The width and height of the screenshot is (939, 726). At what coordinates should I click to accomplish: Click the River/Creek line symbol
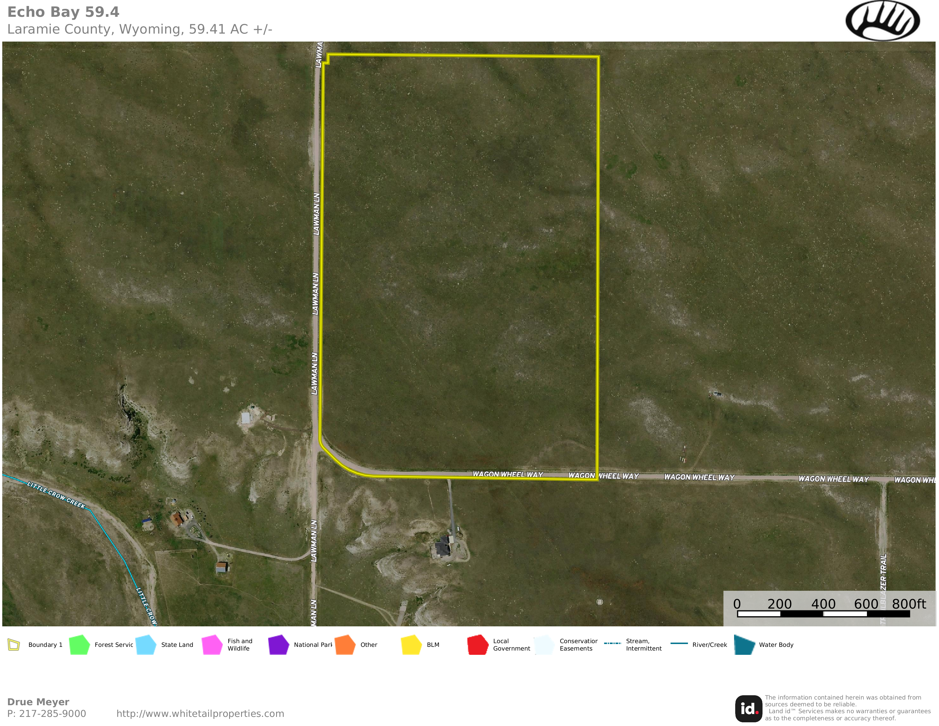pos(679,643)
